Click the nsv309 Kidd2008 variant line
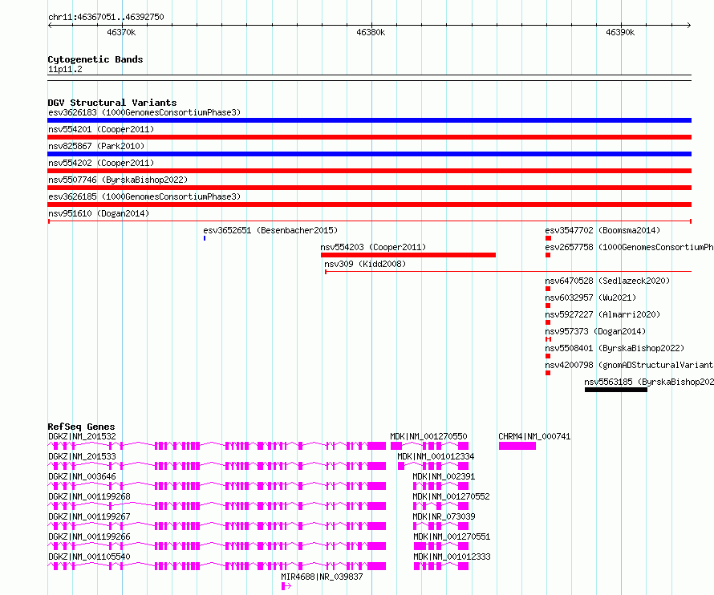The image size is (714, 595). coord(507,272)
